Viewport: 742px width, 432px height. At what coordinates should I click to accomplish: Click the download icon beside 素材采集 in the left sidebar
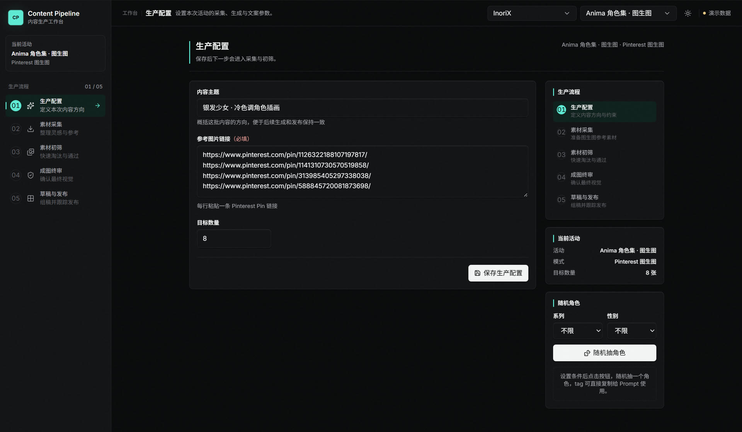[x=31, y=129]
